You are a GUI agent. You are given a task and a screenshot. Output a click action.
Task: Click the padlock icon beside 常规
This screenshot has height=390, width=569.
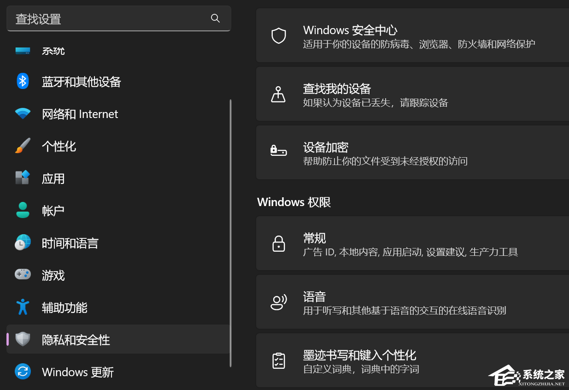pos(279,243)
